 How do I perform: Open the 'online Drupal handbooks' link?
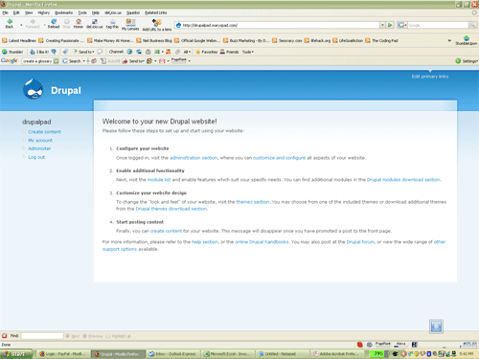point(262,242)
